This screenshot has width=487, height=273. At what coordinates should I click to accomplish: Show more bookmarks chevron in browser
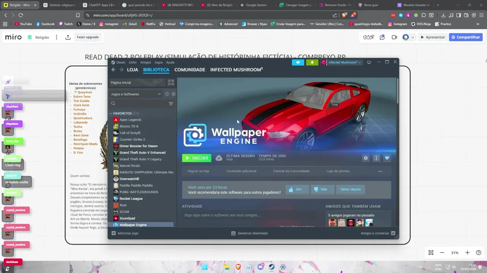coord(477,24)
